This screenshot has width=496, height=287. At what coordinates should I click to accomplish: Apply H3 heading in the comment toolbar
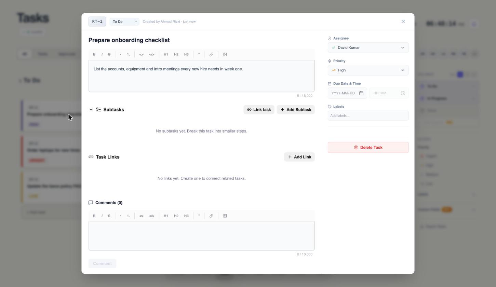[x=186, y=216]
